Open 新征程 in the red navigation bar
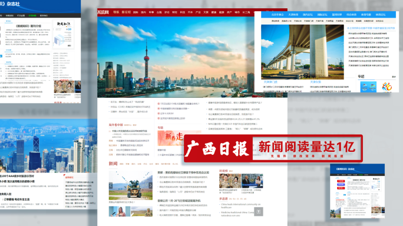403x226 pixels. (x=126, y=12)
